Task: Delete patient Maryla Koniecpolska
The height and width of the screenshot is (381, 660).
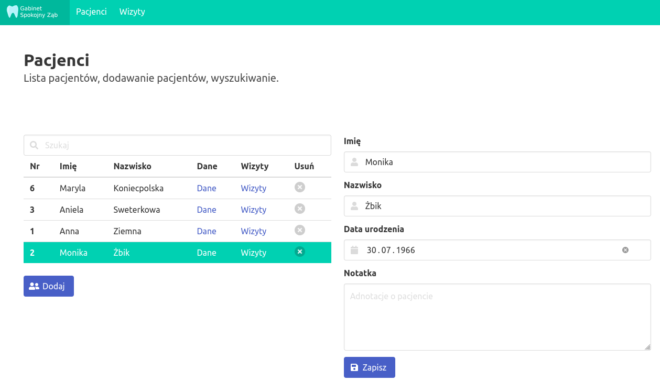Action: pos(300,187)
